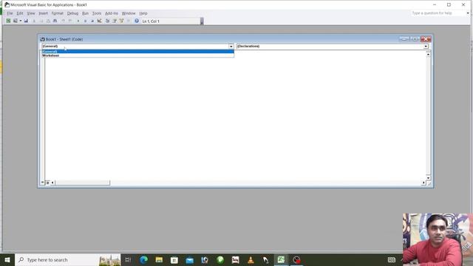Open File Explorer from the taskbar
Screen dimensions: 473x266
159,259
